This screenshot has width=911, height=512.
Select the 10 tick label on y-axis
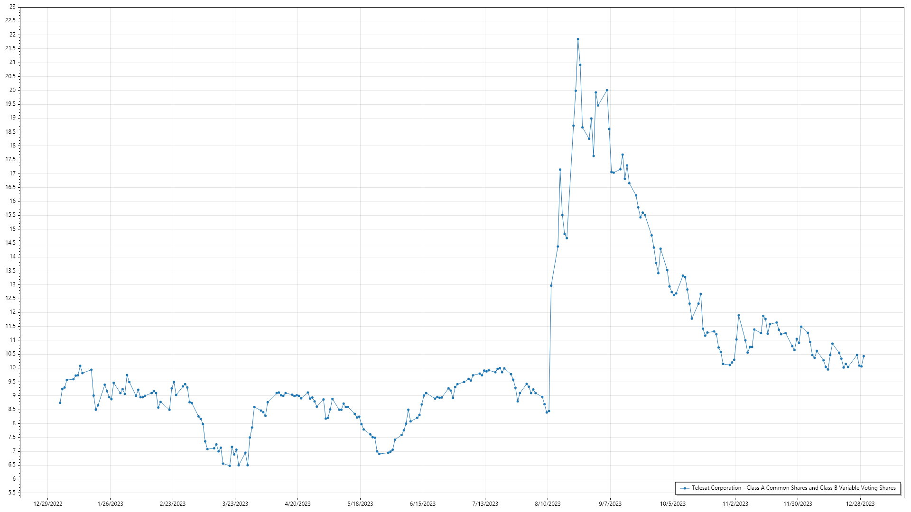coord(12,368)
